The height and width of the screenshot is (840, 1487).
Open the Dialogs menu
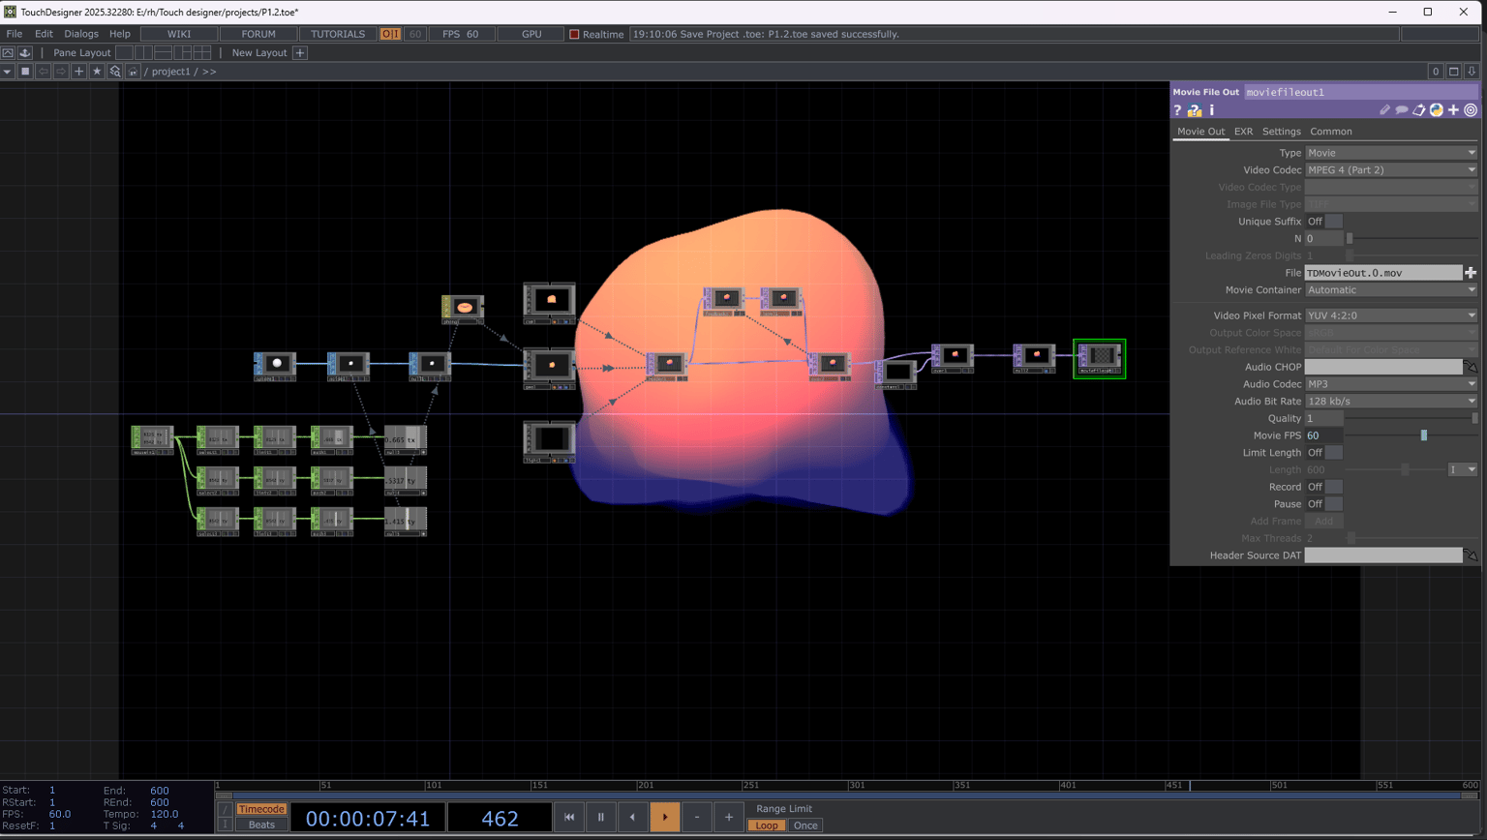(x=81, y=34)
